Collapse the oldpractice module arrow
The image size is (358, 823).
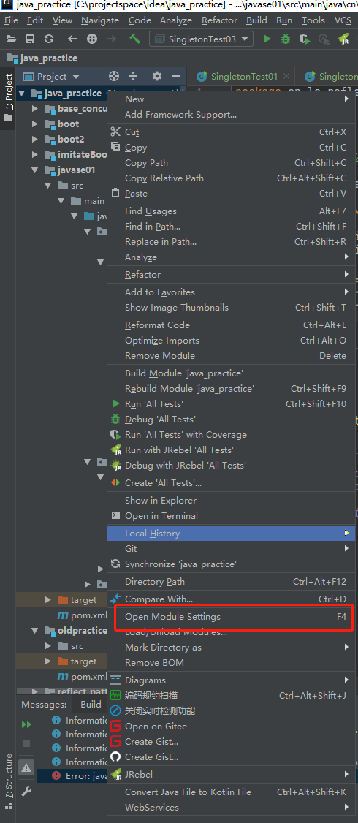pyautogui.click(x=35, y=630)
